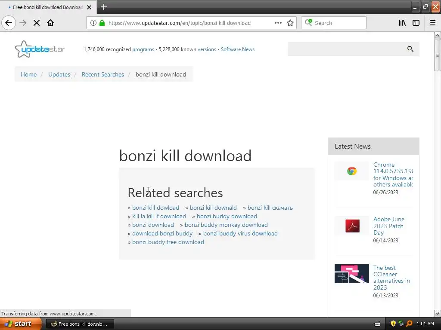This screenshot has height=330, width=441.
Task: Open a new tab with plus button
Action: click(x=104, y=7)
